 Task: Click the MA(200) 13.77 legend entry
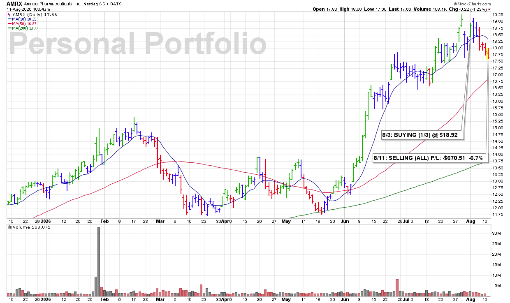[x=24, y=28]
